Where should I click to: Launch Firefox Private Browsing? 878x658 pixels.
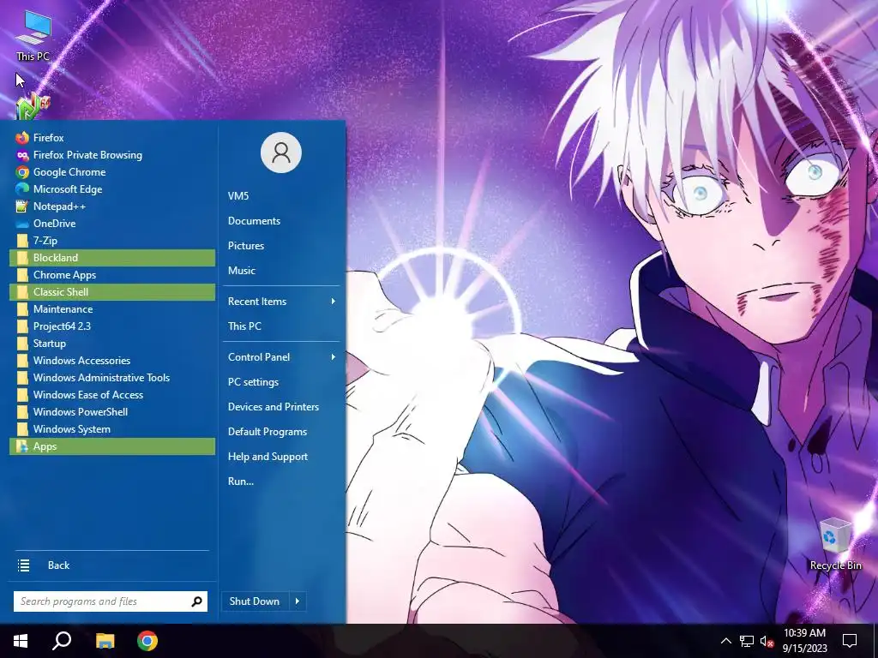112,155
